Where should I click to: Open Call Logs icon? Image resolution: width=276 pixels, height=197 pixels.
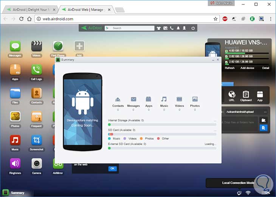point(36,70)
